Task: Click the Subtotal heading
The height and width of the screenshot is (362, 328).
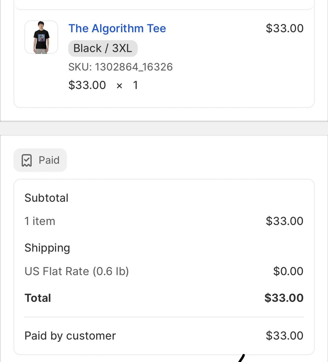Action: tap(47, 198)
